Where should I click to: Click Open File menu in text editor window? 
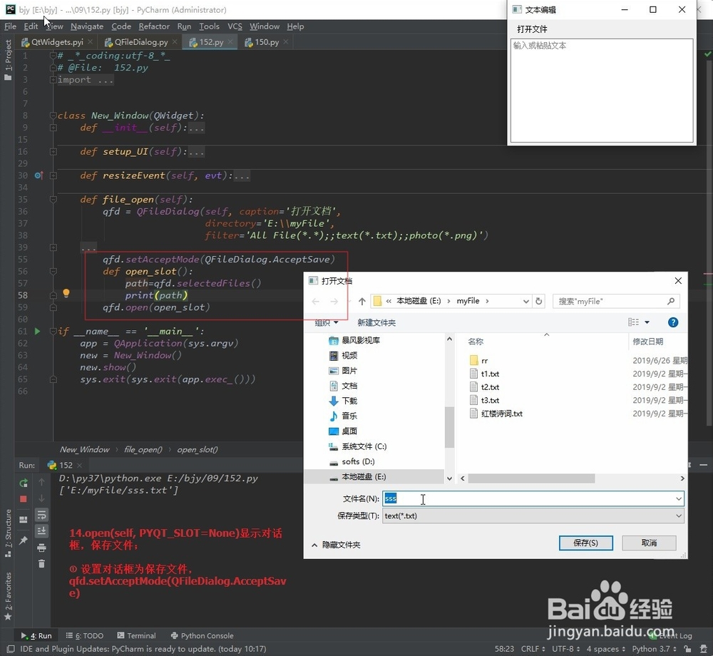tap(532, 29)
